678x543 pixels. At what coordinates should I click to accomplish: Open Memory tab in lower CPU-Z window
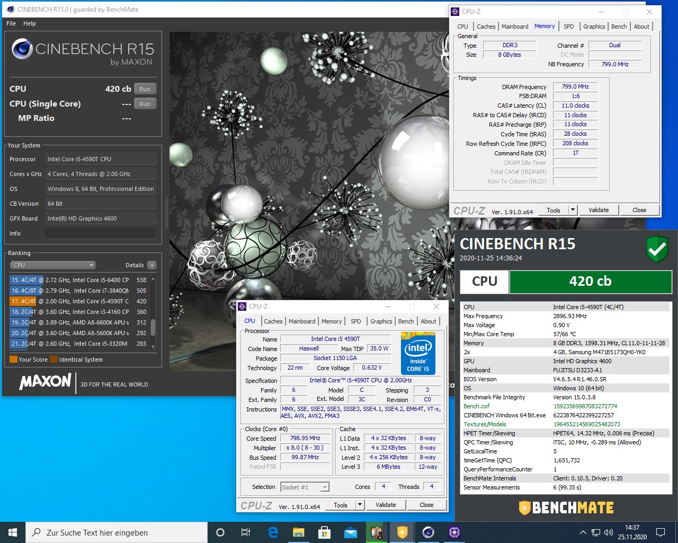pos(332,321)
